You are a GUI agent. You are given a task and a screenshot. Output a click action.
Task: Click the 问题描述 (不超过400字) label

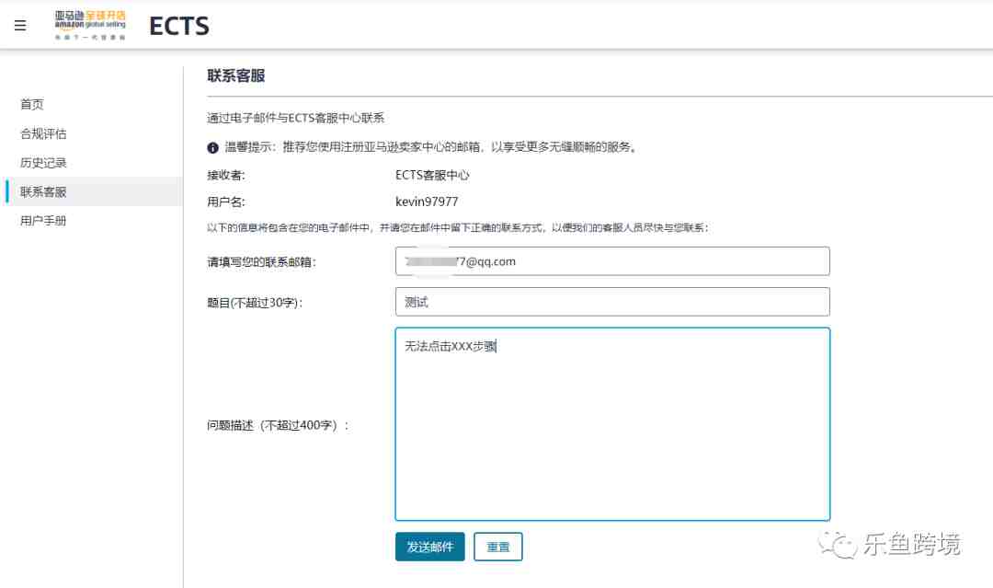(278, 425)
